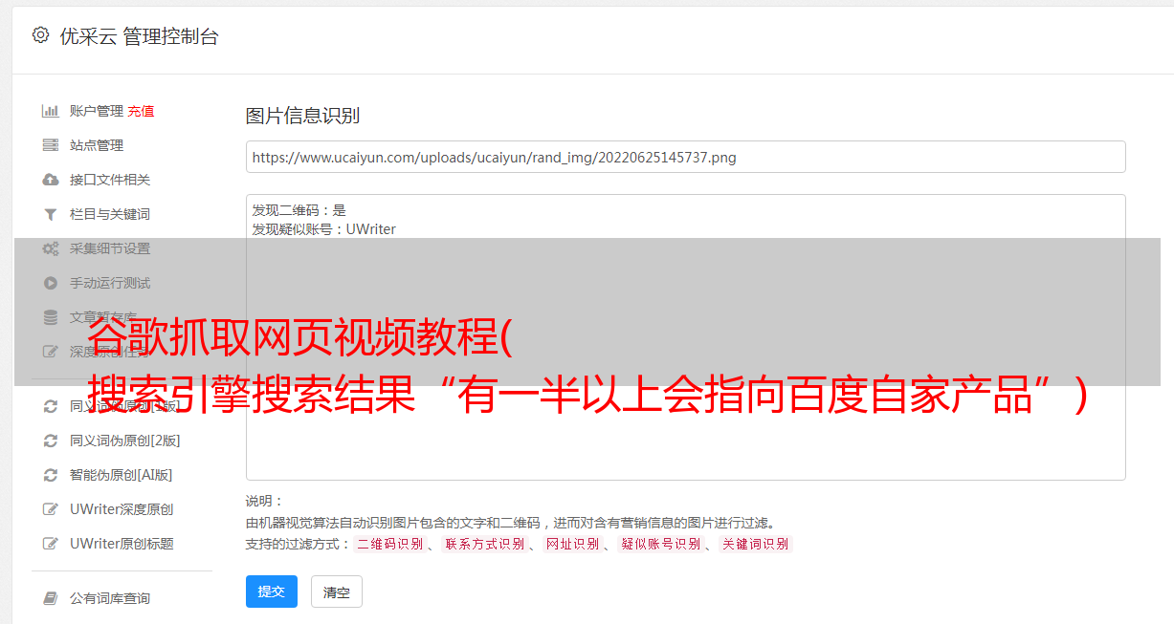Click the result line 发现疑似账号：UWriter
The height and width of the screenshot is (624, 1174).
point(324,229)
